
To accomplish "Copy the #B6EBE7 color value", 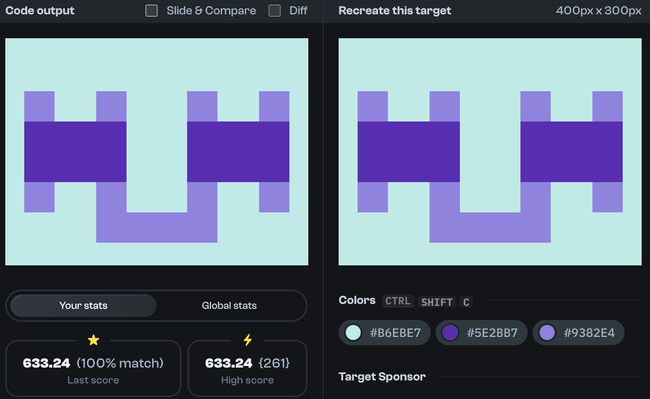I will click(x=395, y=332).
